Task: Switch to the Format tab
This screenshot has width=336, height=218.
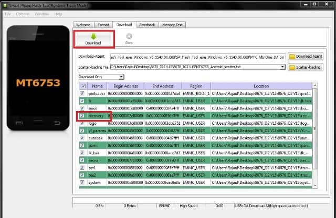Action: point(103,25)
